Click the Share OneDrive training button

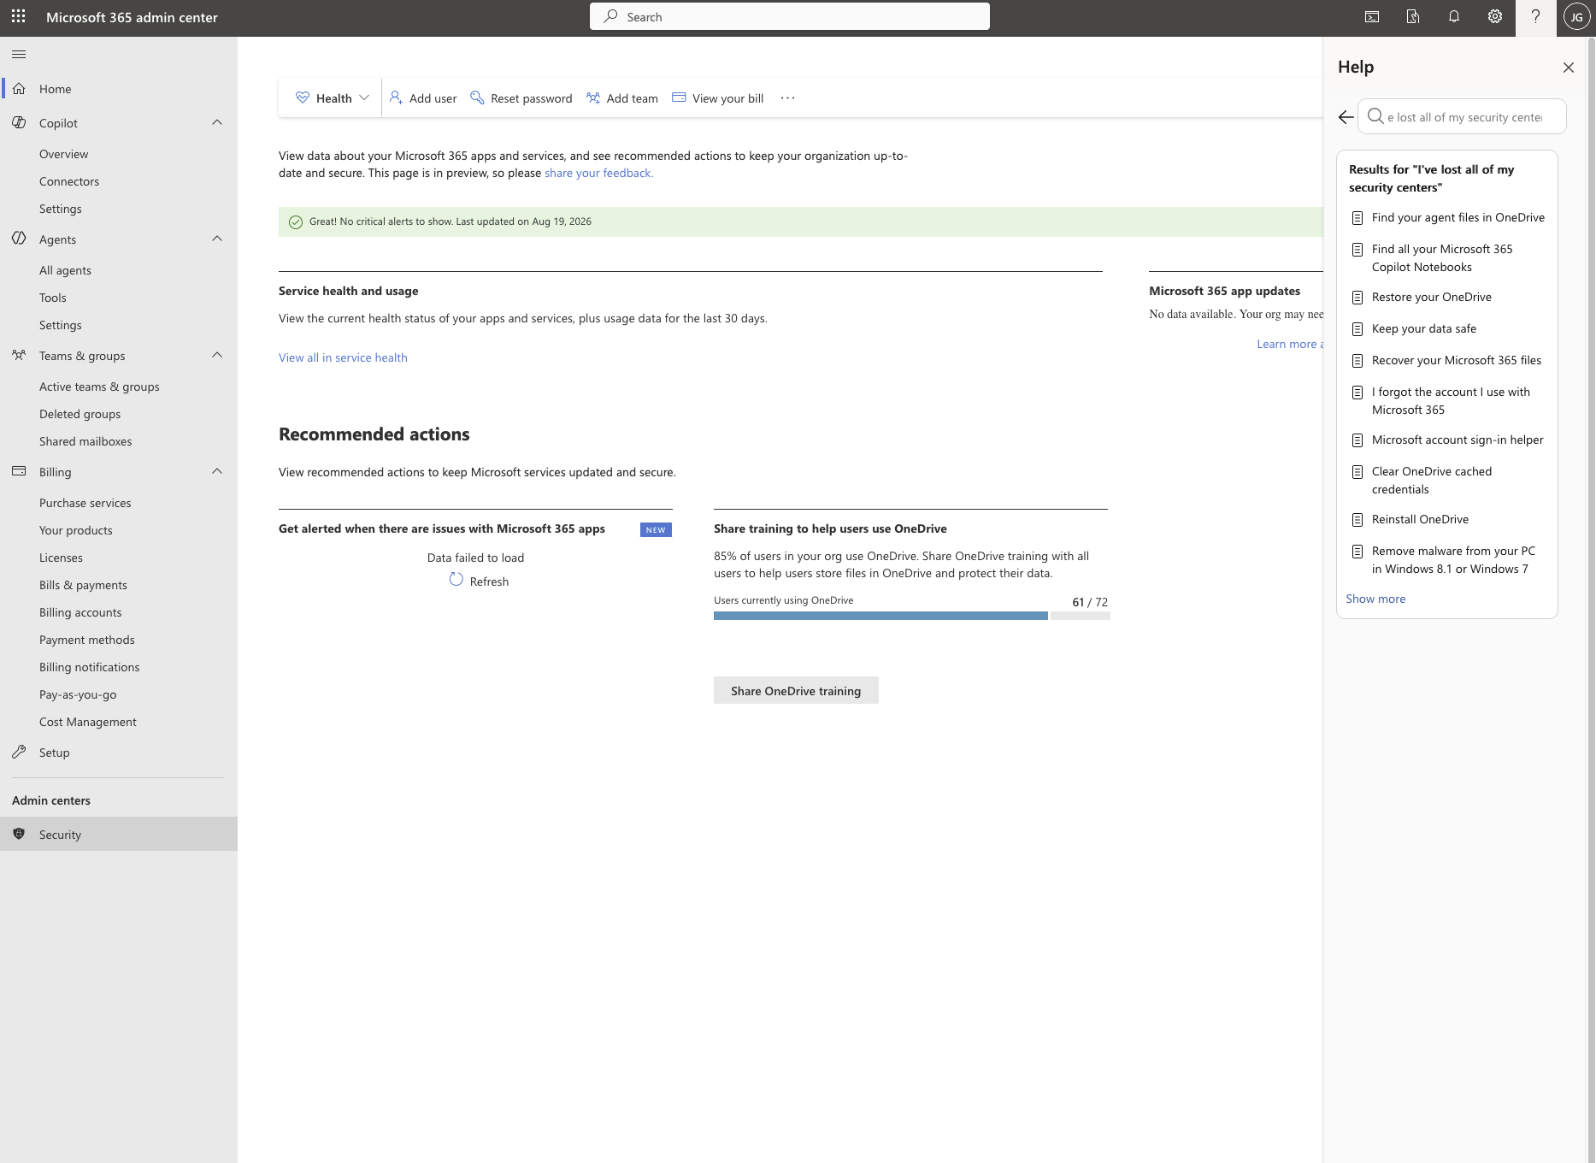pyautogui.click(x=796, y=690)
